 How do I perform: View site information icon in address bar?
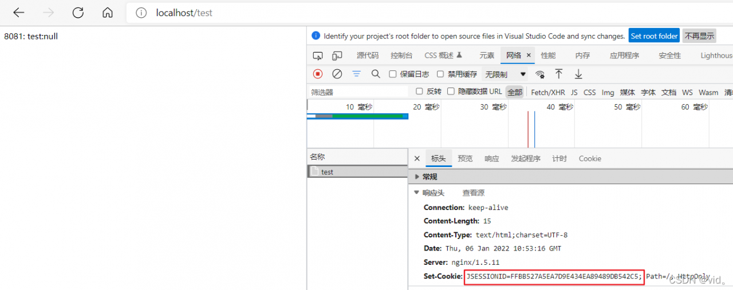click(141, 13)
